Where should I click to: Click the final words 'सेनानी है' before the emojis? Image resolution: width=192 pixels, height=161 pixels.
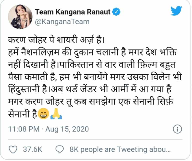click(22, 114)
